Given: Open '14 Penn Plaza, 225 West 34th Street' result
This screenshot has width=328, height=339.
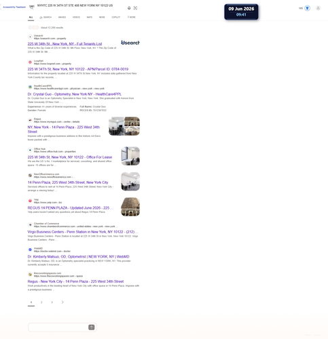Looking at the screenshot, I should coord(68,182).
